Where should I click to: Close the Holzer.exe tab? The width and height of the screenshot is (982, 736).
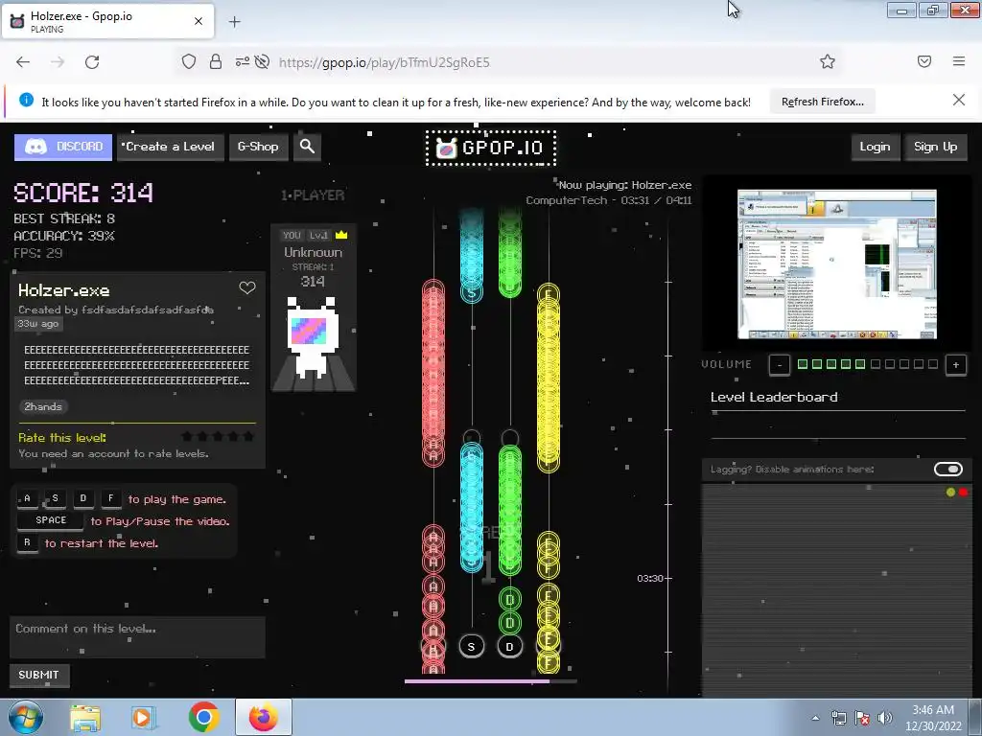pos(199,21)
